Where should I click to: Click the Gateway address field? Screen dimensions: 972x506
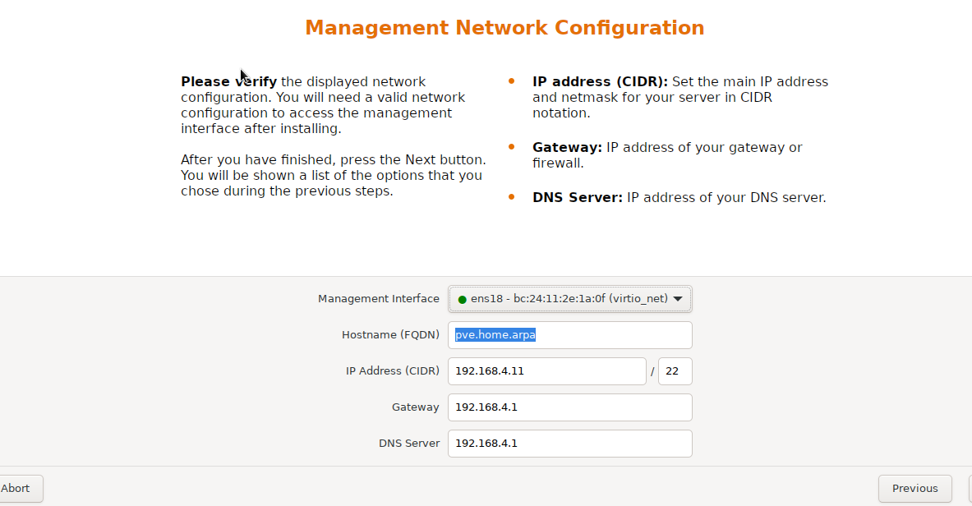coord(569,407)
